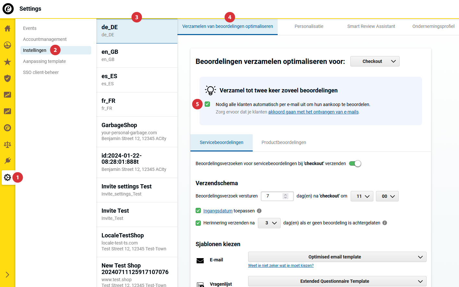The width and height of the screenshot is (459, 287).
Task: Open the Home dashboard from the sidebar
Action: pyautogui.click(x=7, y=29)
